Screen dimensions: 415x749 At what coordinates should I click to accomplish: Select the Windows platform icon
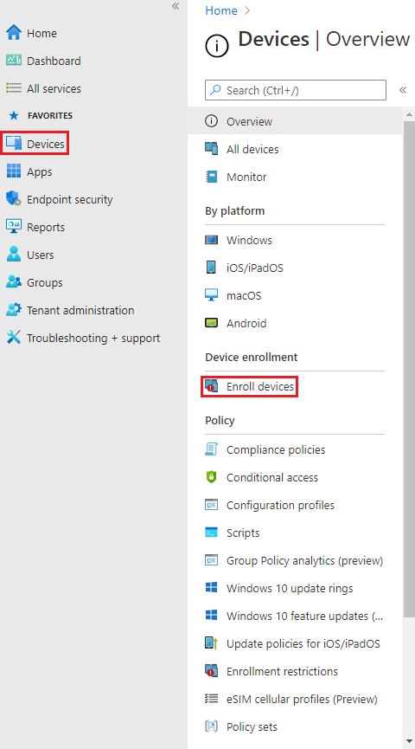(x=211, y=240)
